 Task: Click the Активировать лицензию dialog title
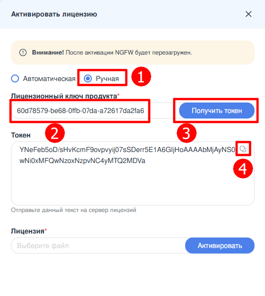[x=54, y=14]
